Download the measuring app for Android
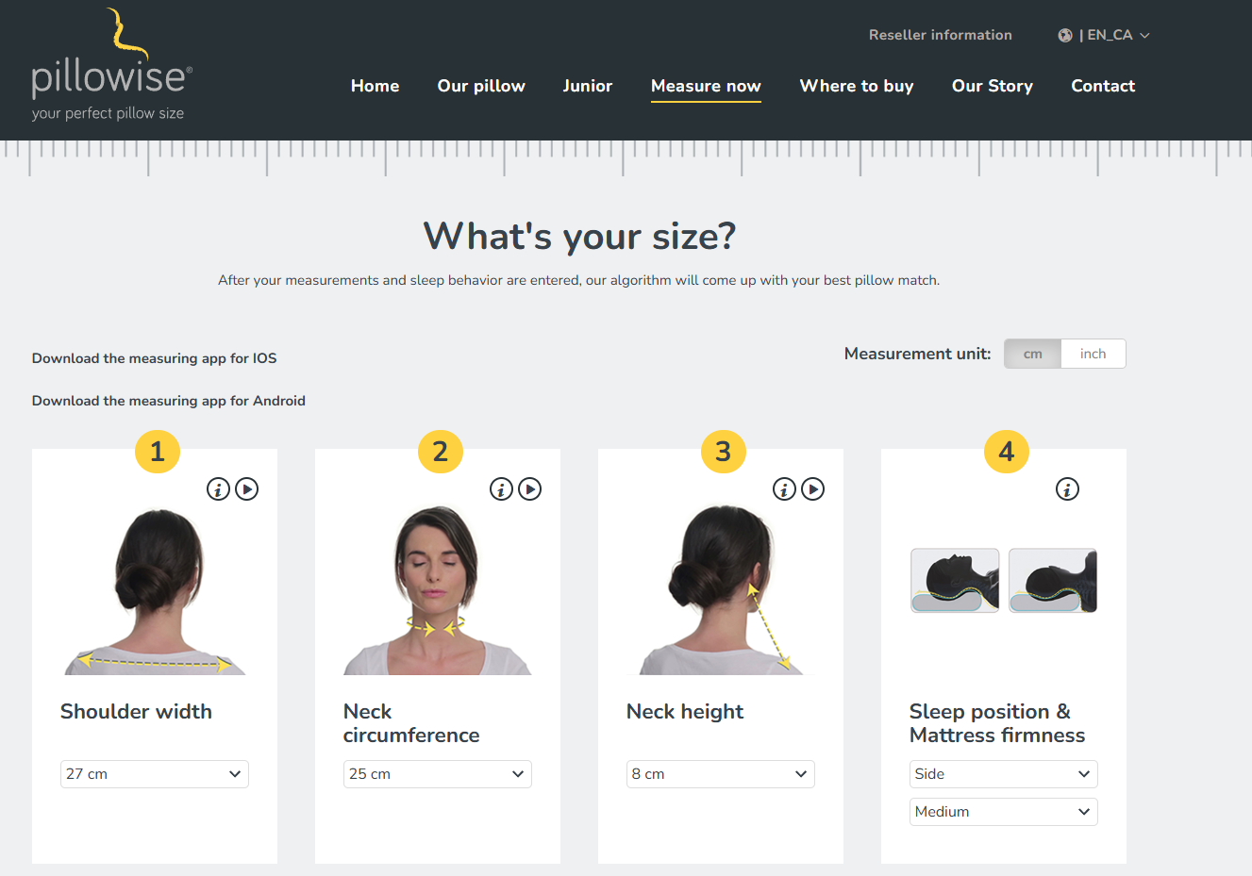 pos(169,401)
